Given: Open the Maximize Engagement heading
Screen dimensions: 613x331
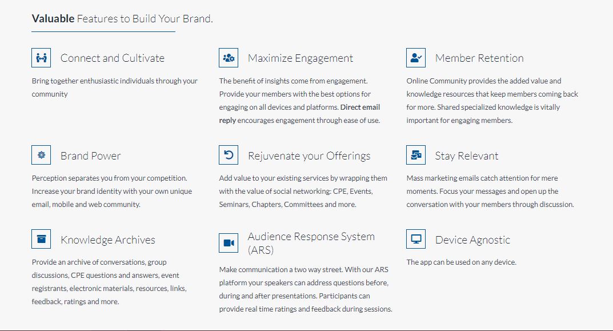Looking at the screenshot, I should (301, 58).
